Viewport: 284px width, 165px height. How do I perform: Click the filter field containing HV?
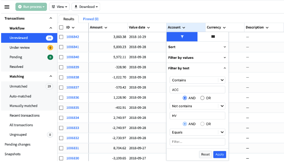click(197, 116)
